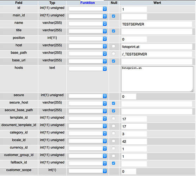Click the secure value field showing 0
The image size is (196, 176).
(129, 97)
